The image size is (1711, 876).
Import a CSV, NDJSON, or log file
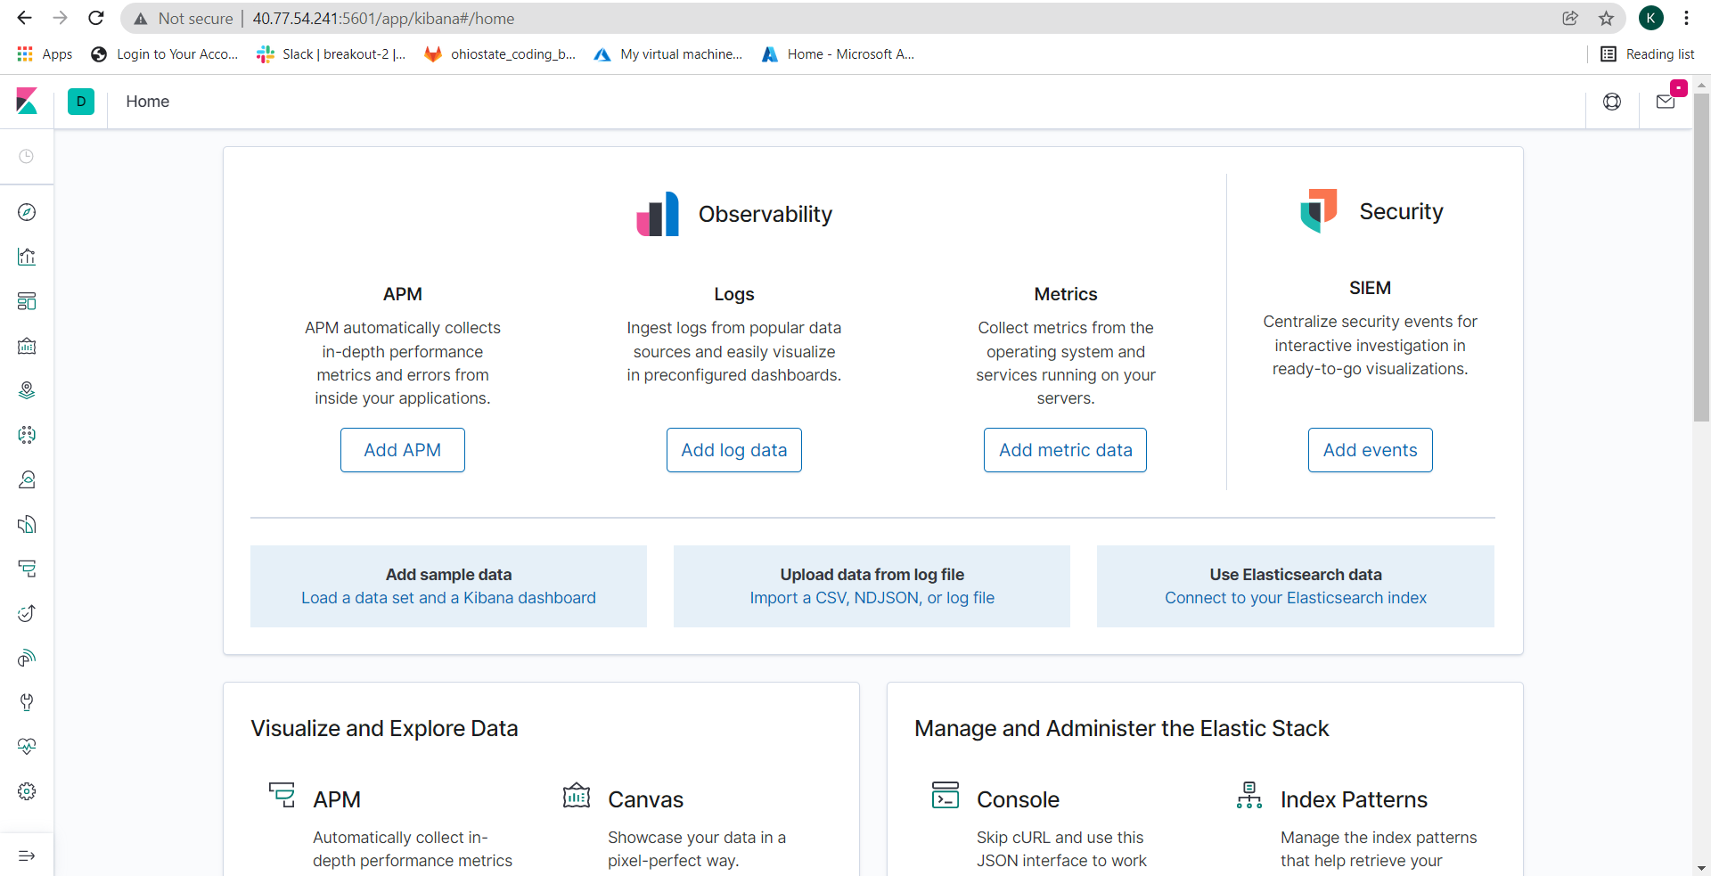[x=872, y=598]
